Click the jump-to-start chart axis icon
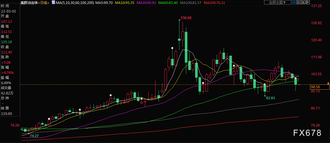The width and height of the screenshot is (330, 143). point(299,2)
